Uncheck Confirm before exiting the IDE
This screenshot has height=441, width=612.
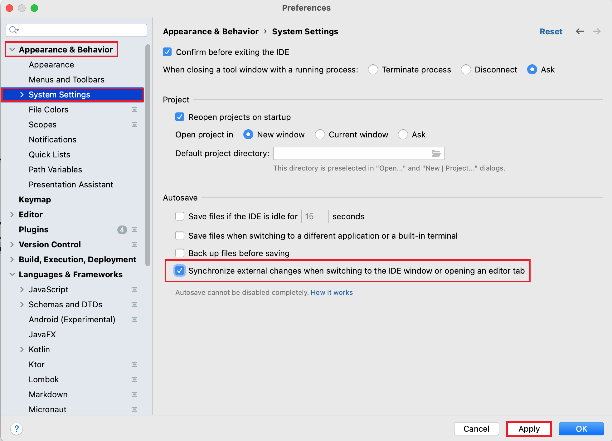coord(168,52)
